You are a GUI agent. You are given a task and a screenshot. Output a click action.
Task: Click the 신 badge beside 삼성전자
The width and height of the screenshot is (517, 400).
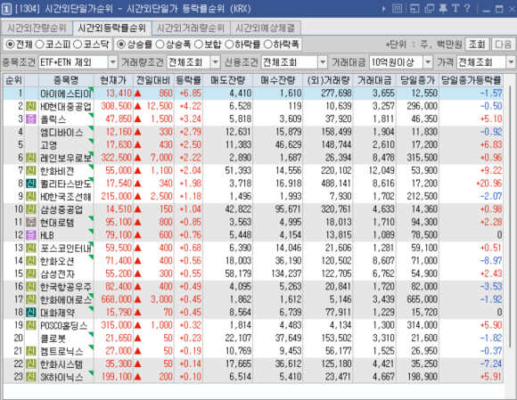(x=31, y=273)
